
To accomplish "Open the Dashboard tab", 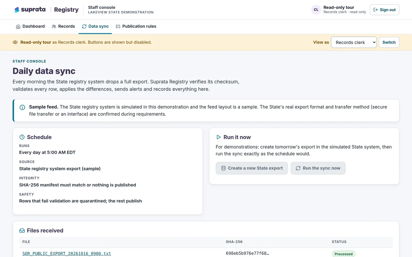I will click(30, 26).
